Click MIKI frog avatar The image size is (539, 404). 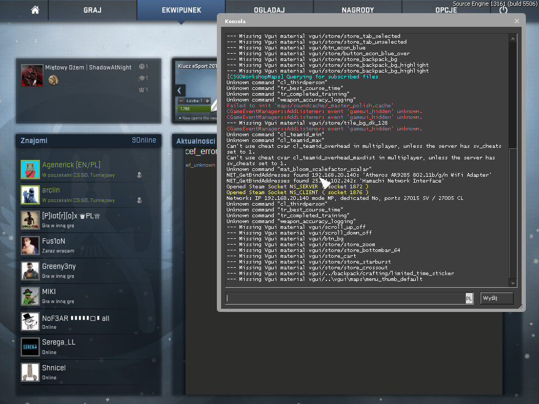pyautogui.click(x=30, y=296)
